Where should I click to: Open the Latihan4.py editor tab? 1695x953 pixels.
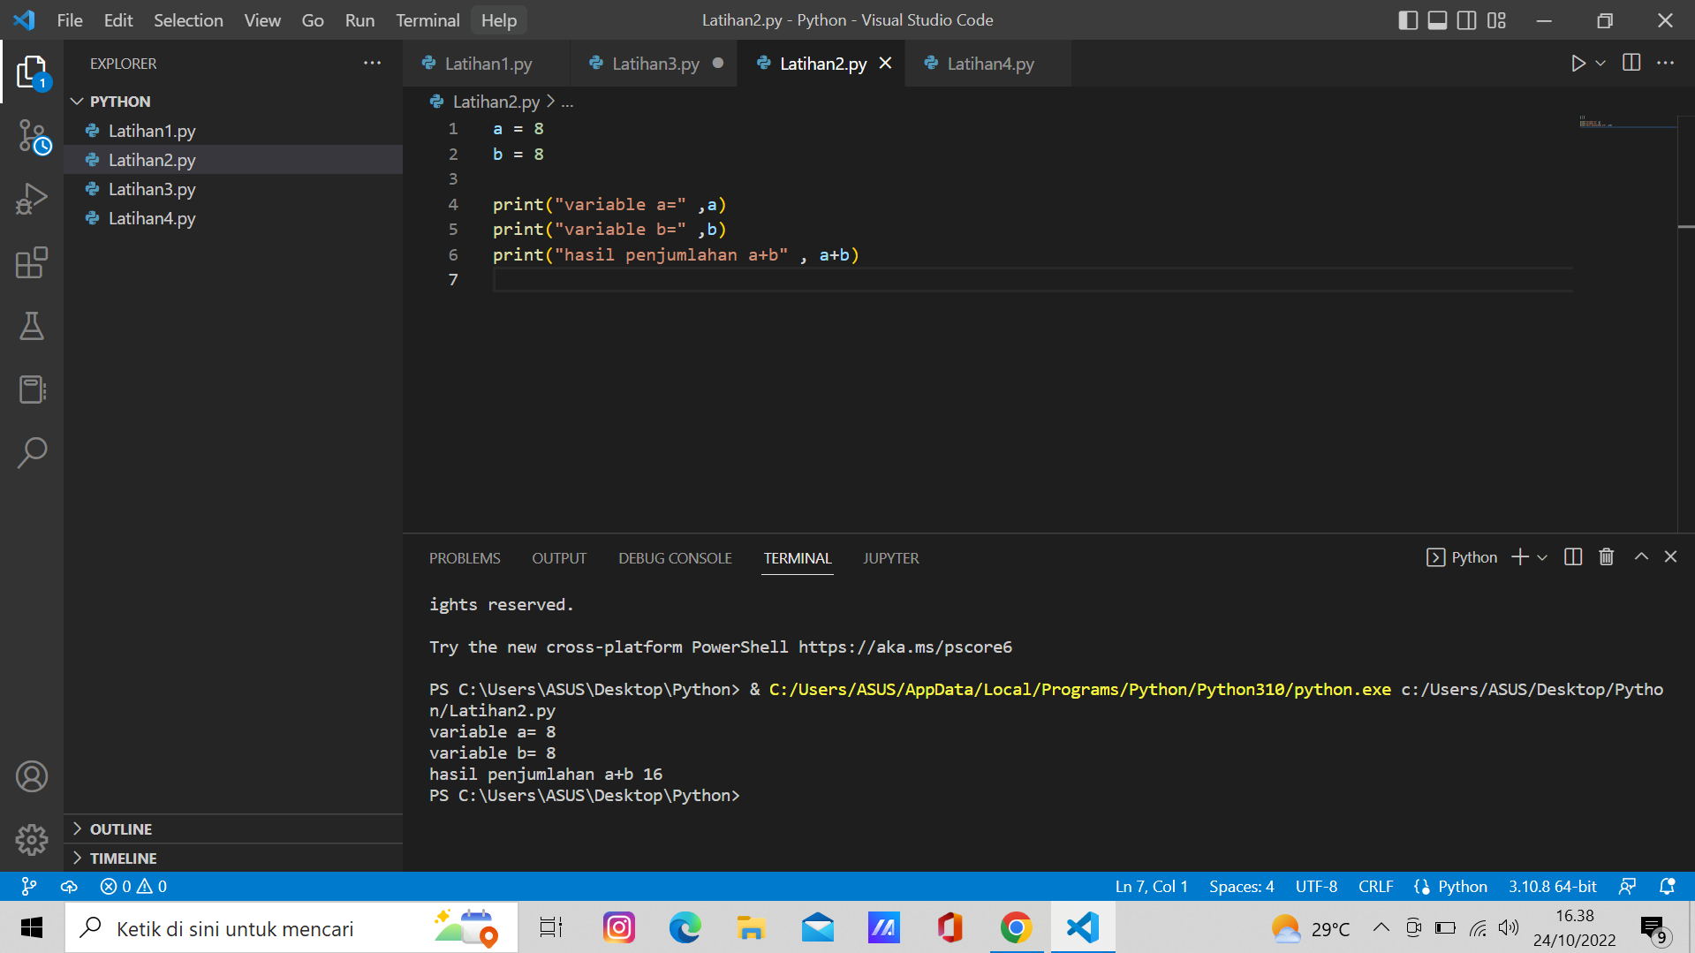pyautogui.click(x=988, y=63)
